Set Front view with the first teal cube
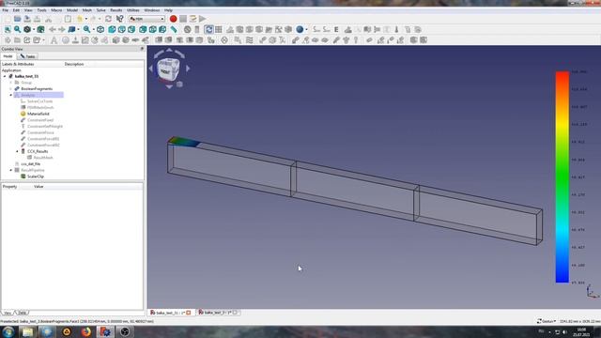The height and width of the screenshot is (338, 601). click(112, 29)
